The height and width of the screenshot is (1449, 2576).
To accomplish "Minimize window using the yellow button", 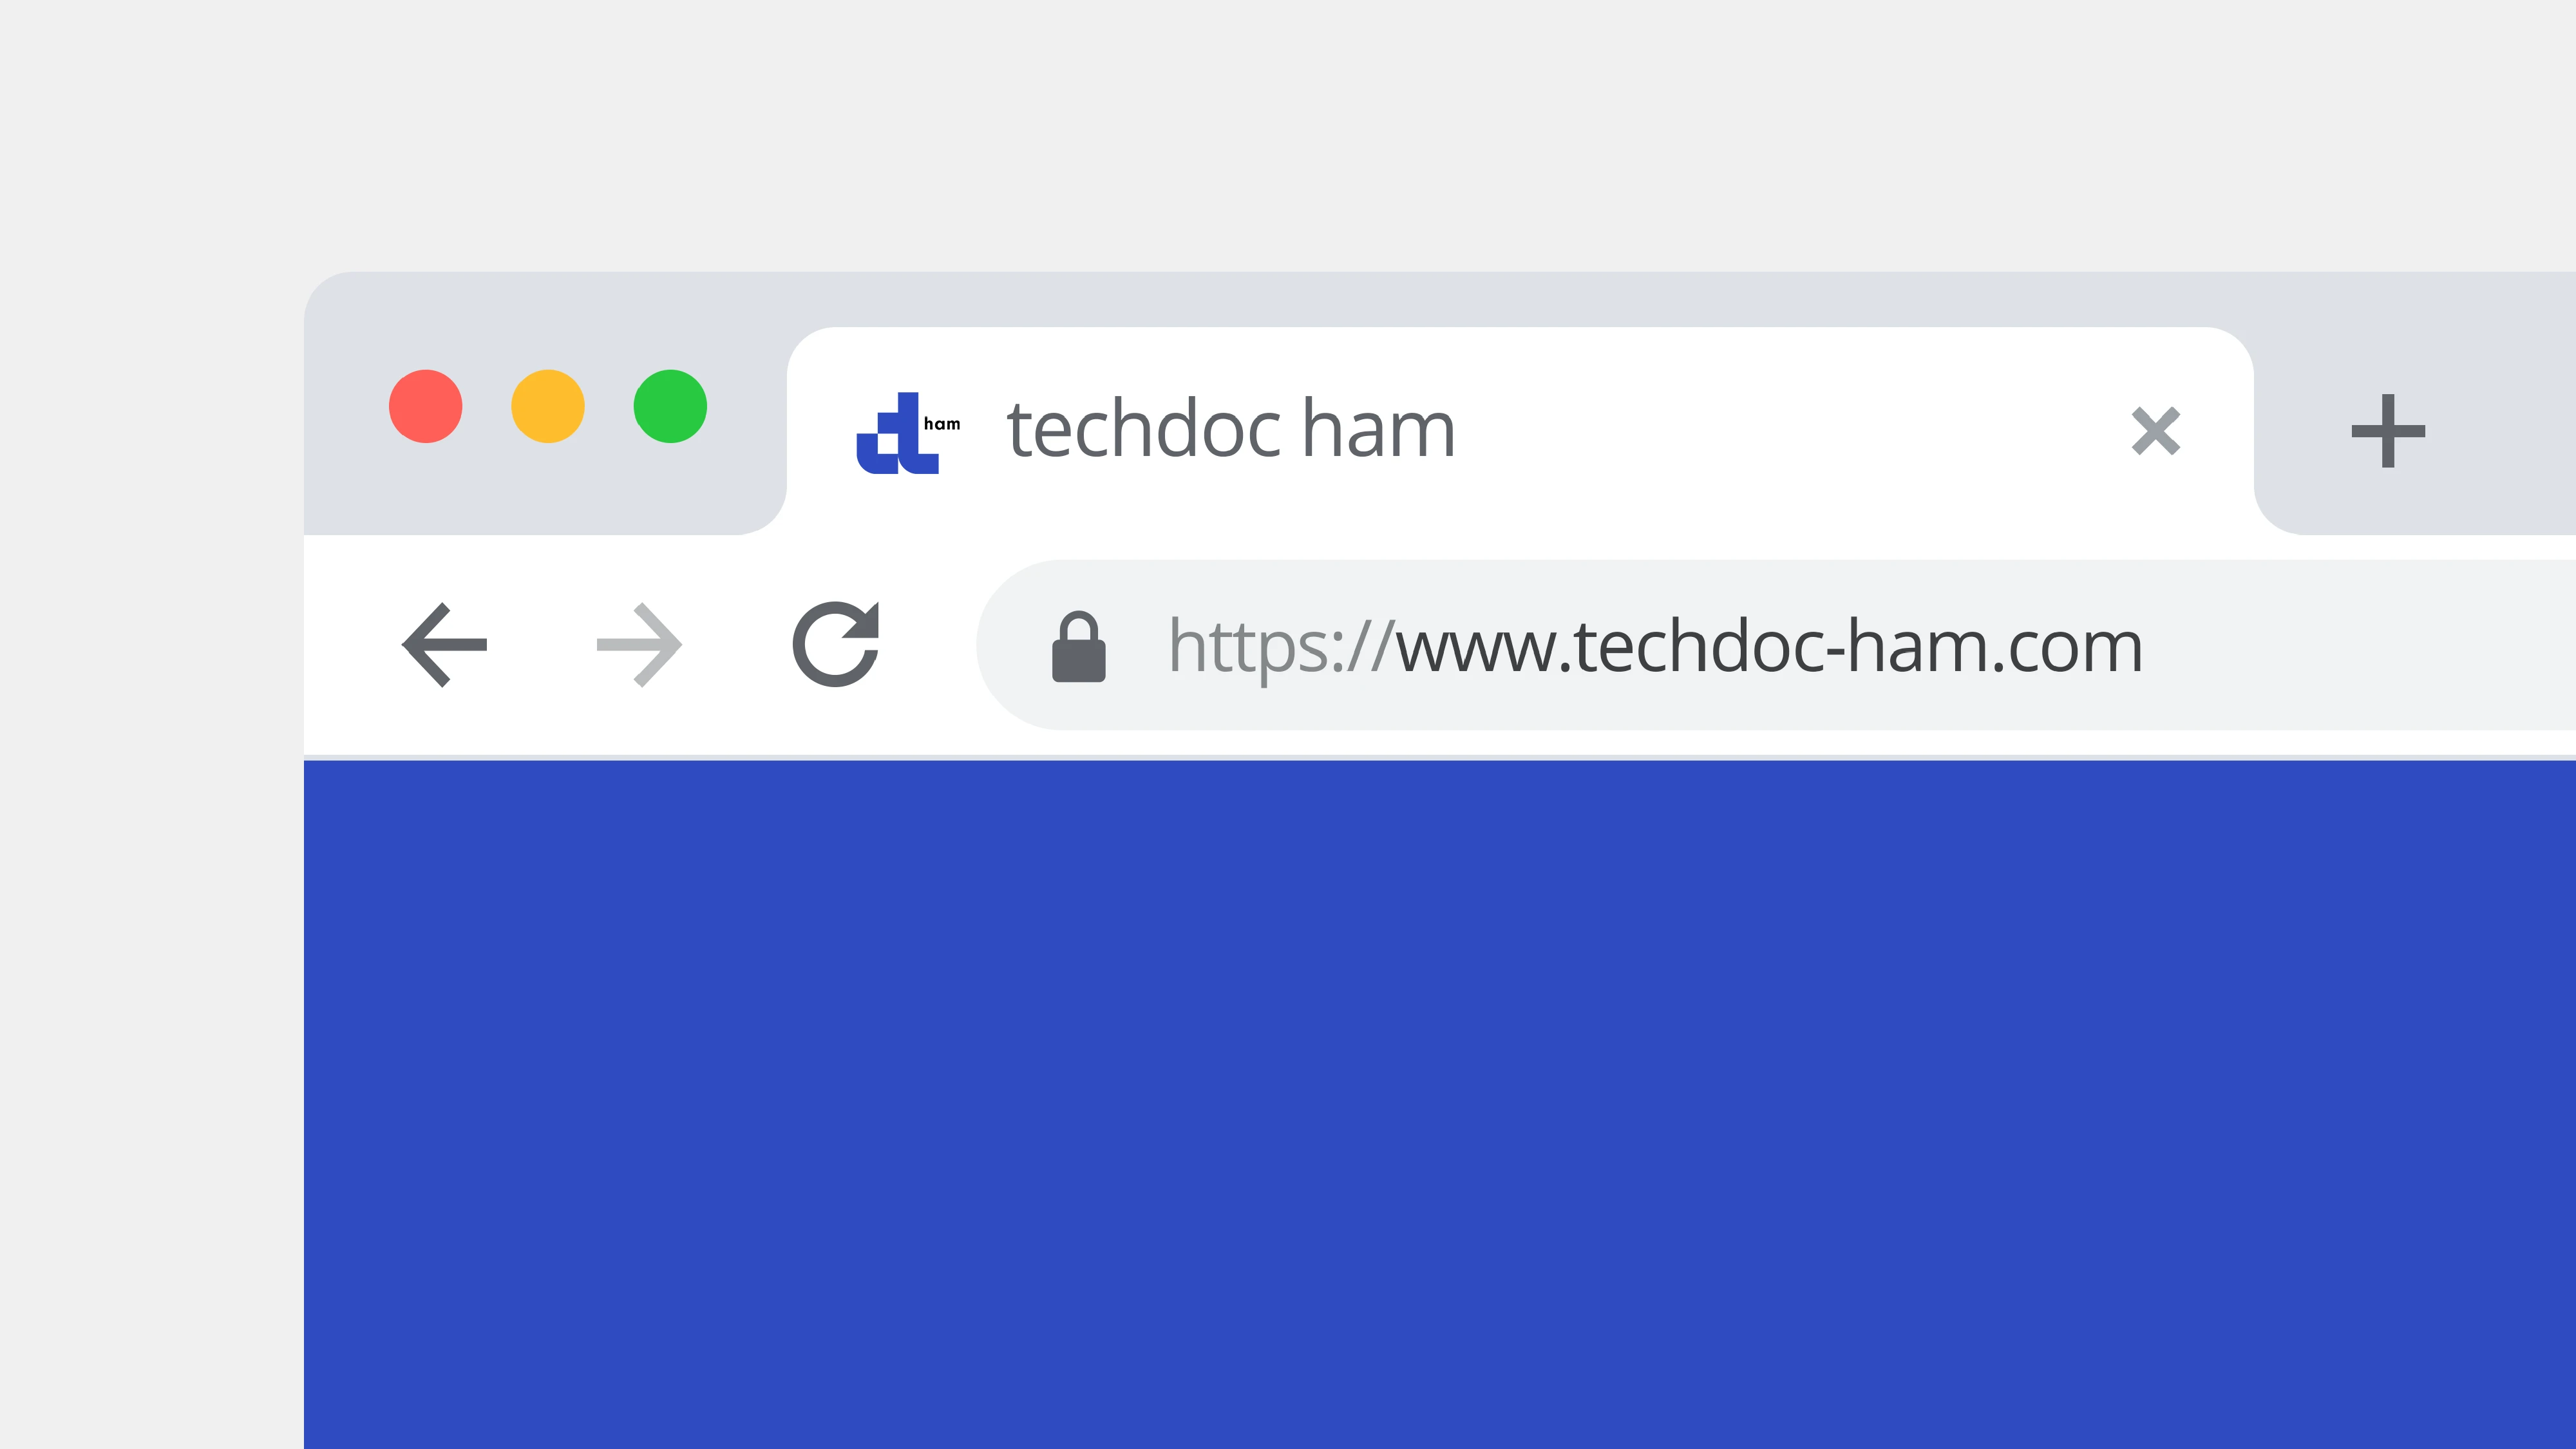I will pyautogui.click(x=548, y=406).
